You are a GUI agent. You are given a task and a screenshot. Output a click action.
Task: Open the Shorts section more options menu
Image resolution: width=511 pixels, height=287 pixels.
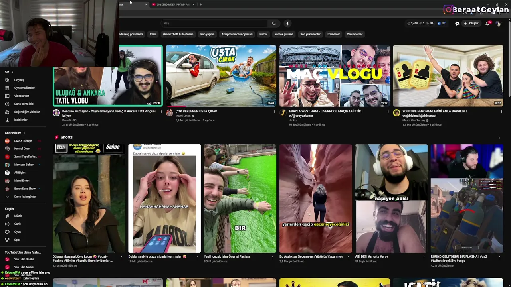pyautogui.click(x=499, y=137)
